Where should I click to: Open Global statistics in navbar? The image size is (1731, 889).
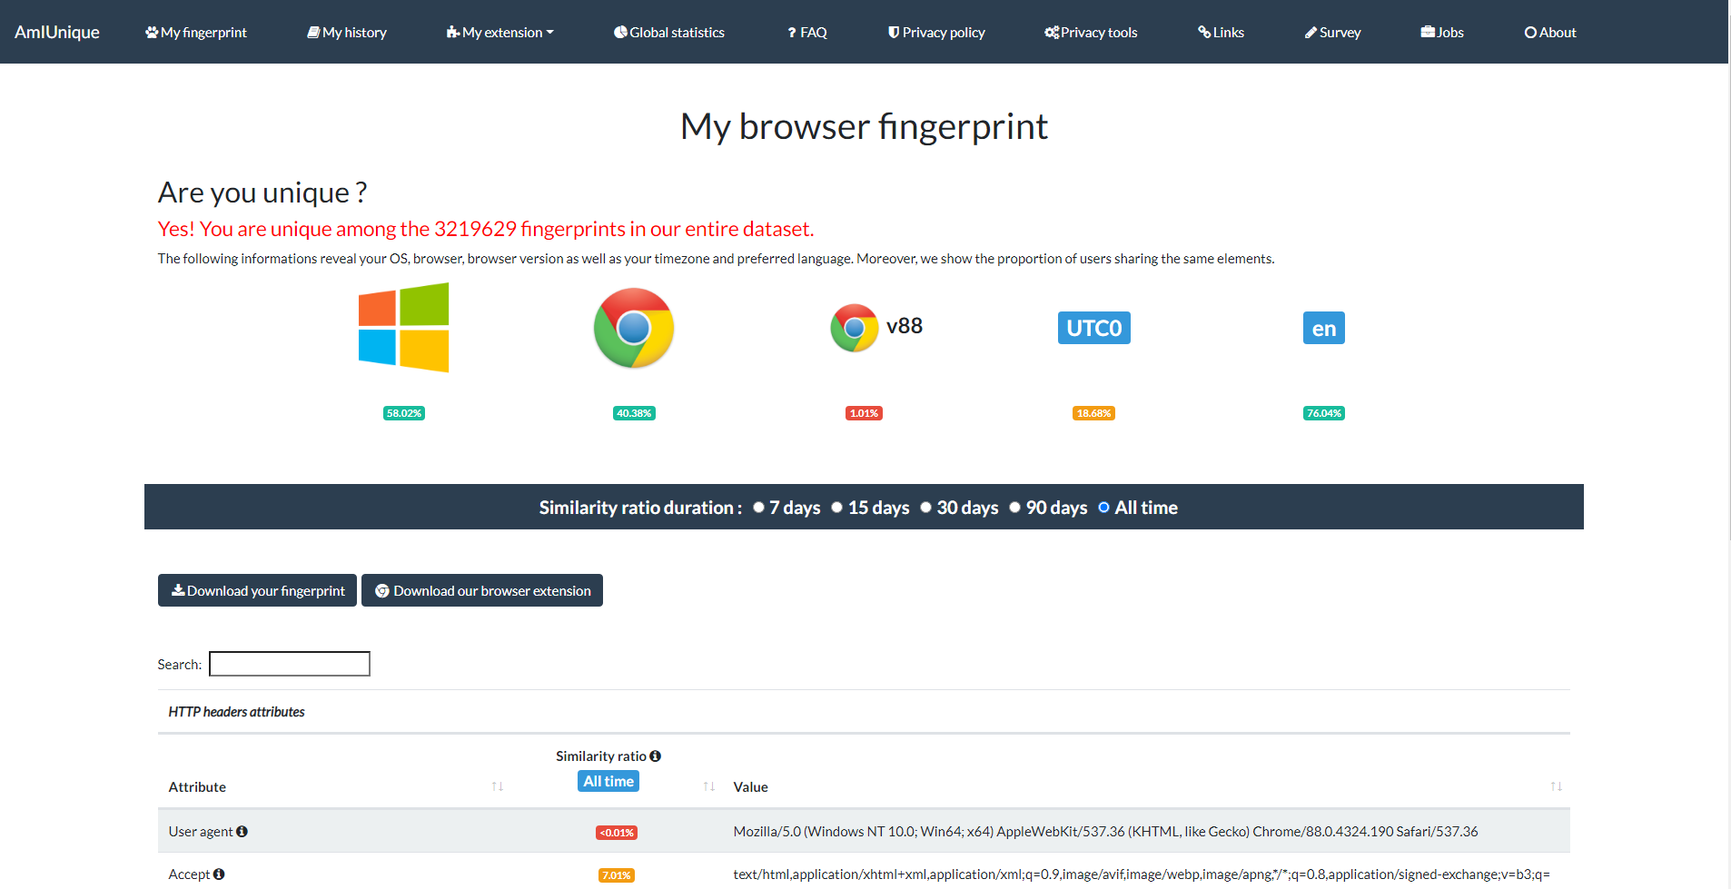669,33
